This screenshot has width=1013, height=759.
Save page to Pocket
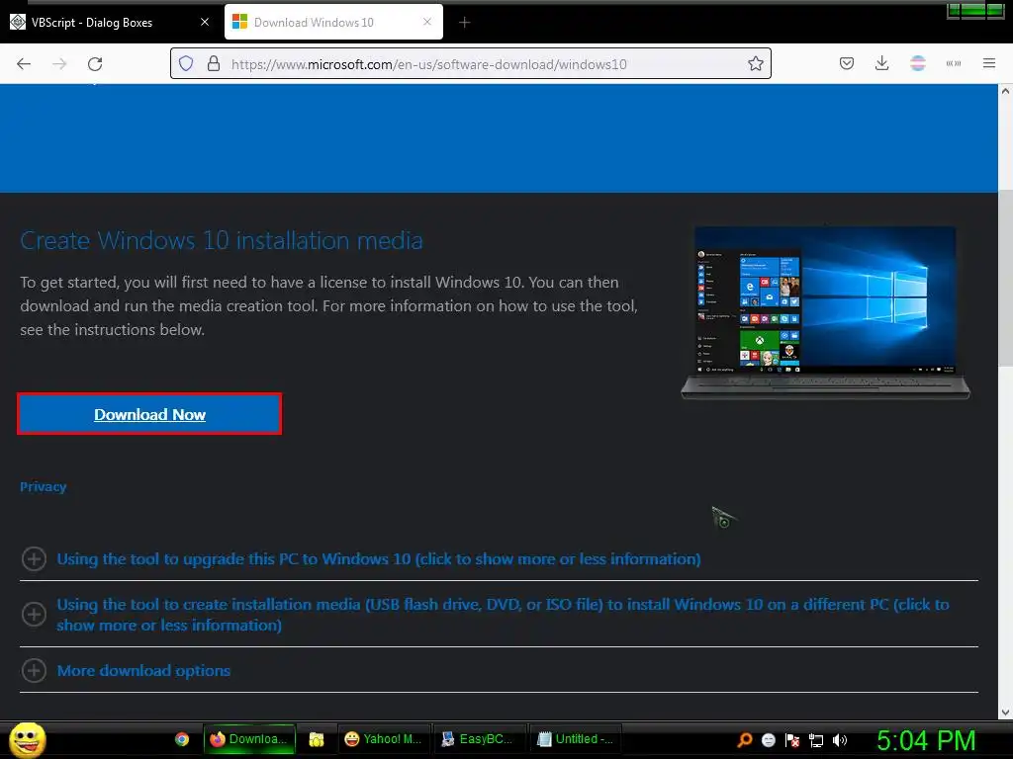click(x=847, y=64)
